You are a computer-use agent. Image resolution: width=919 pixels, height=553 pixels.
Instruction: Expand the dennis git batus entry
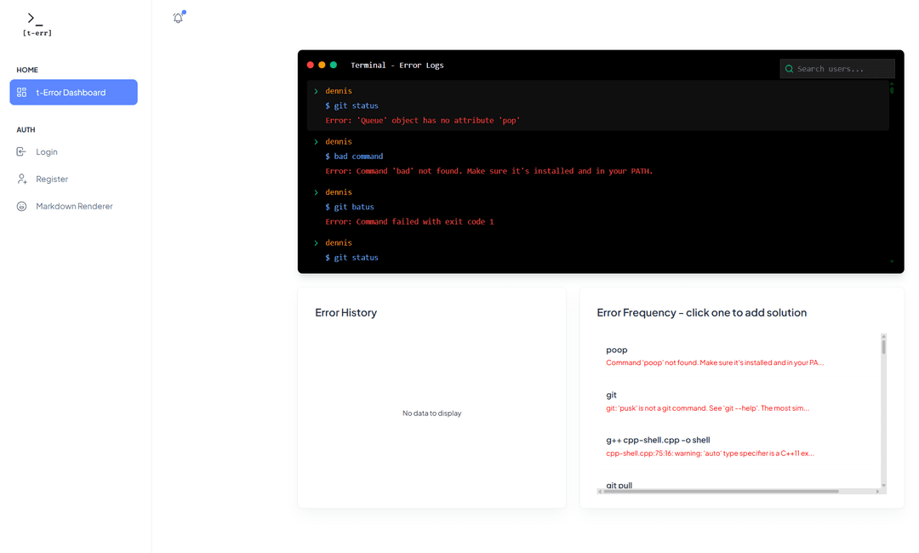[317, 192]
